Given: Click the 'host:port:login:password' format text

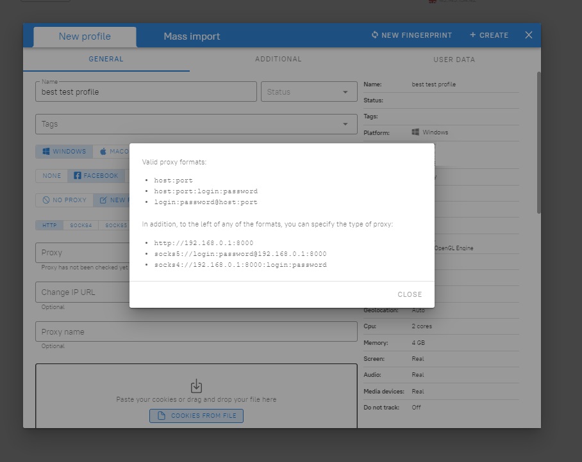Looking at the screenshot, I should pos(206,191).
